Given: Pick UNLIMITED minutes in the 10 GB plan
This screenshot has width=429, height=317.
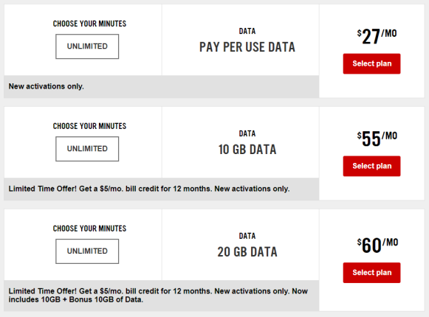Looking at the screenshot, I should [x=87, y=149].
